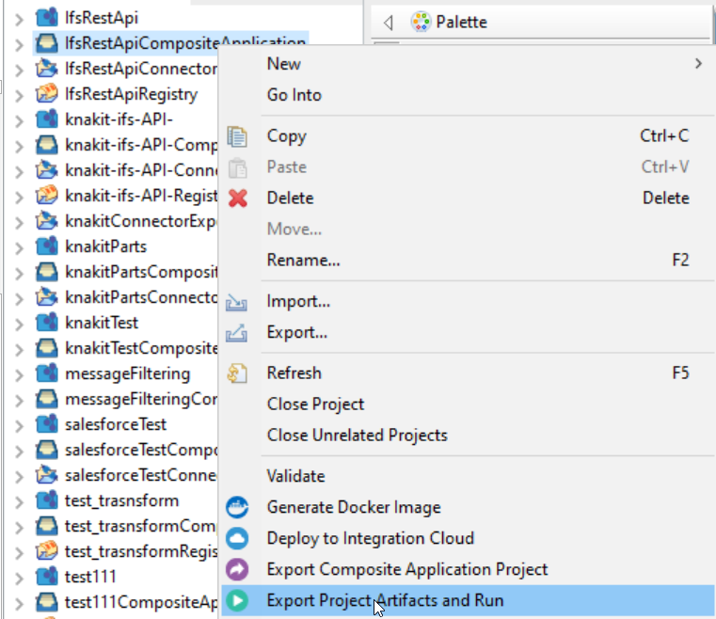Click the Export Composite Application Project icon

click(x=238, y=570)
